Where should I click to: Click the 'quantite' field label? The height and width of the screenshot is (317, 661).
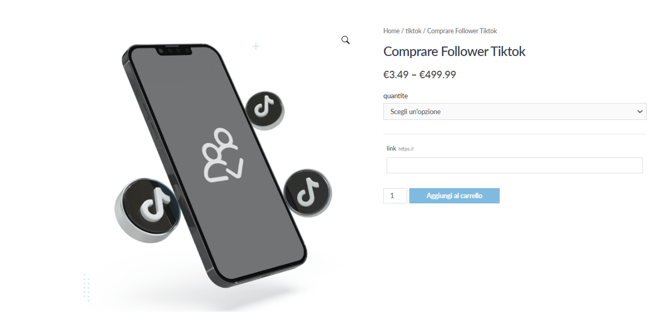click(396, 96)
